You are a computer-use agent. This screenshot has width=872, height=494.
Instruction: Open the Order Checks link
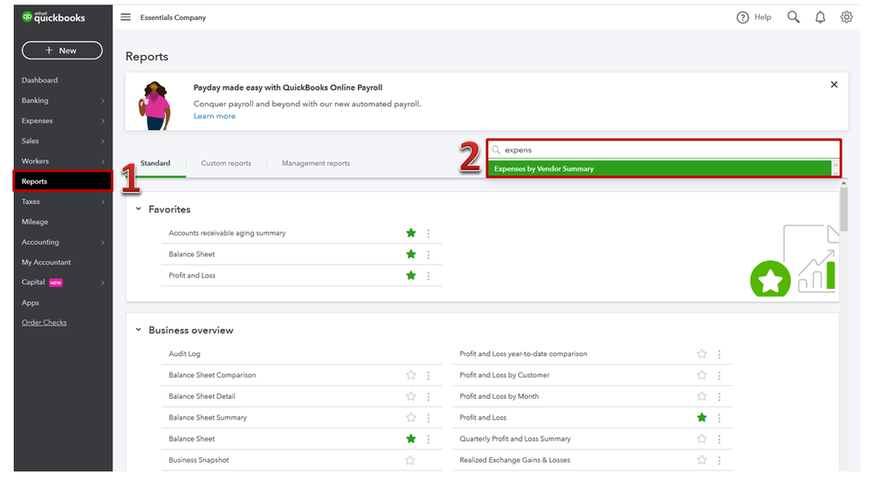click(44, 323)
